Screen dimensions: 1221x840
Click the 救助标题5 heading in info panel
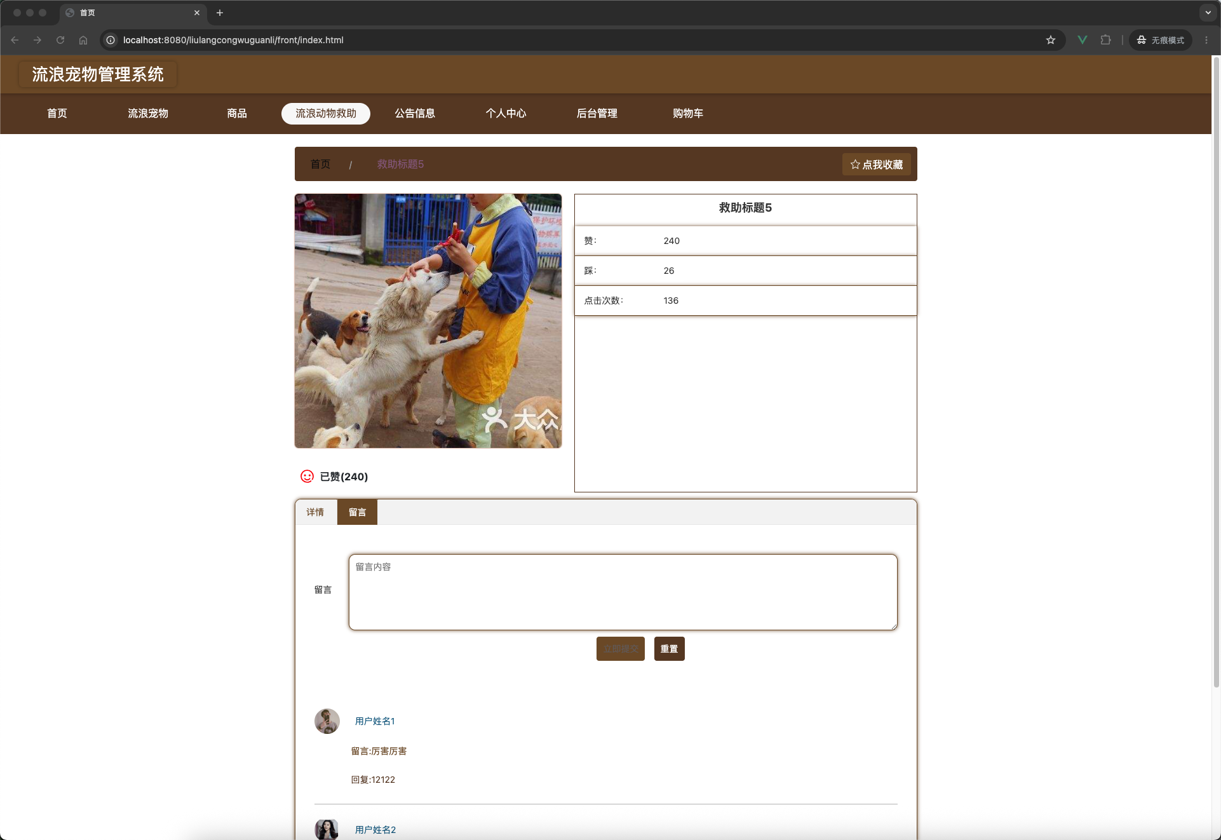tap(745, 208)
